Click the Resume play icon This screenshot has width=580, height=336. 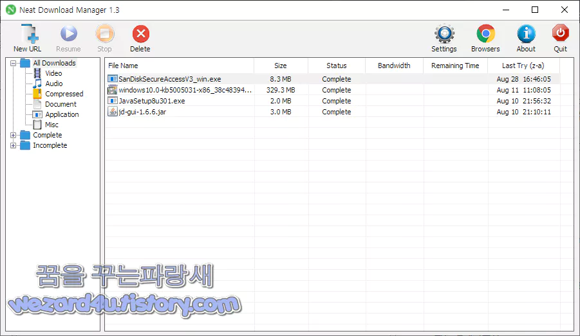pos(69,33)
